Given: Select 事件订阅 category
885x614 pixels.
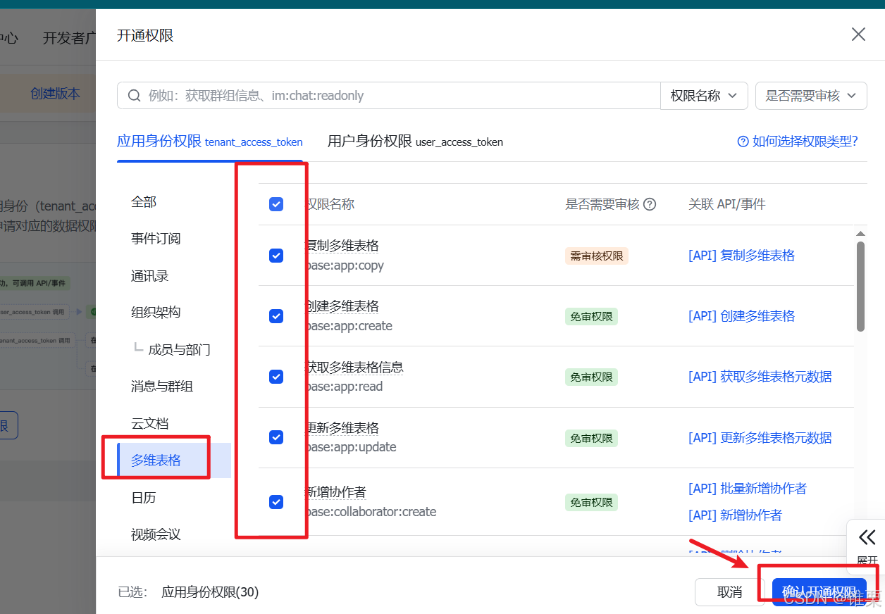Looking at the screenshot, I should pyautogui.click(x=156, y=239).
